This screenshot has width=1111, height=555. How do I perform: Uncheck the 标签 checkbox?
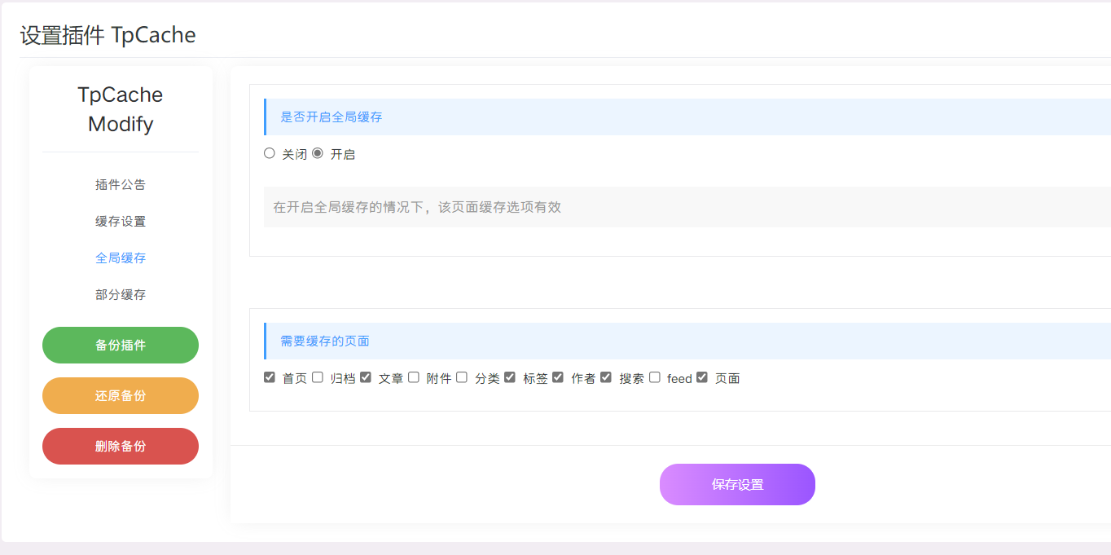[x=510, y=377]
